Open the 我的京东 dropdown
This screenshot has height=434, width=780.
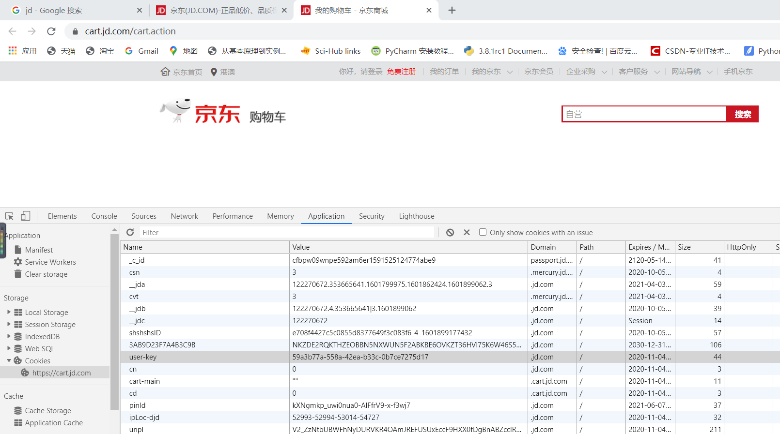tap(492, 72)
